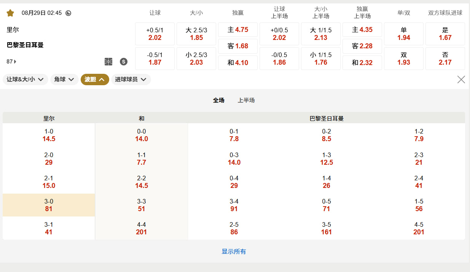Image resolution: width=470 pixels, height=272 pixels.
Task: Switch to the 上半场 tab
Action: tap(246, 100)
